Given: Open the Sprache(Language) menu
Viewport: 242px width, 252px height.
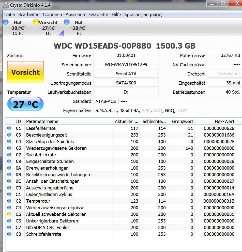Looking at the screenshot, I should 143,14.
